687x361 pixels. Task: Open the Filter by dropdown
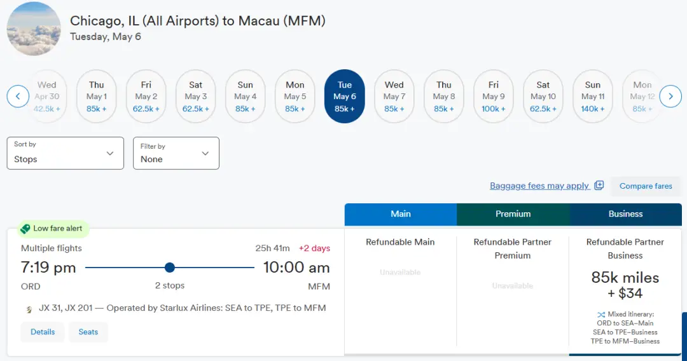click(176, 153)
